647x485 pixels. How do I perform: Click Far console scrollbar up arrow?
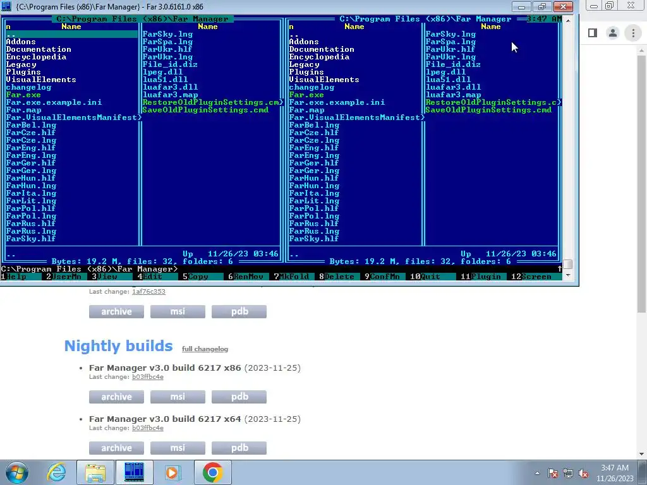pyautogui.click(x=568, y=20)
